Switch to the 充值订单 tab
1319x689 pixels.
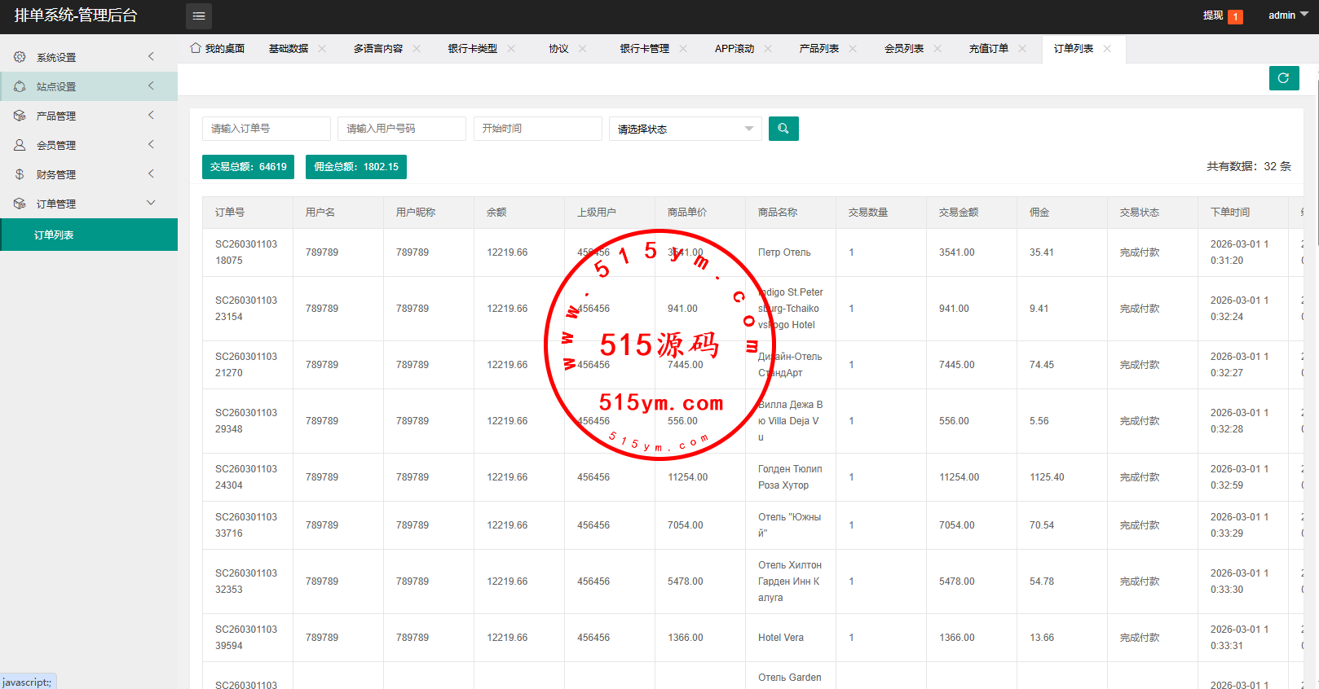click(989, 49)
